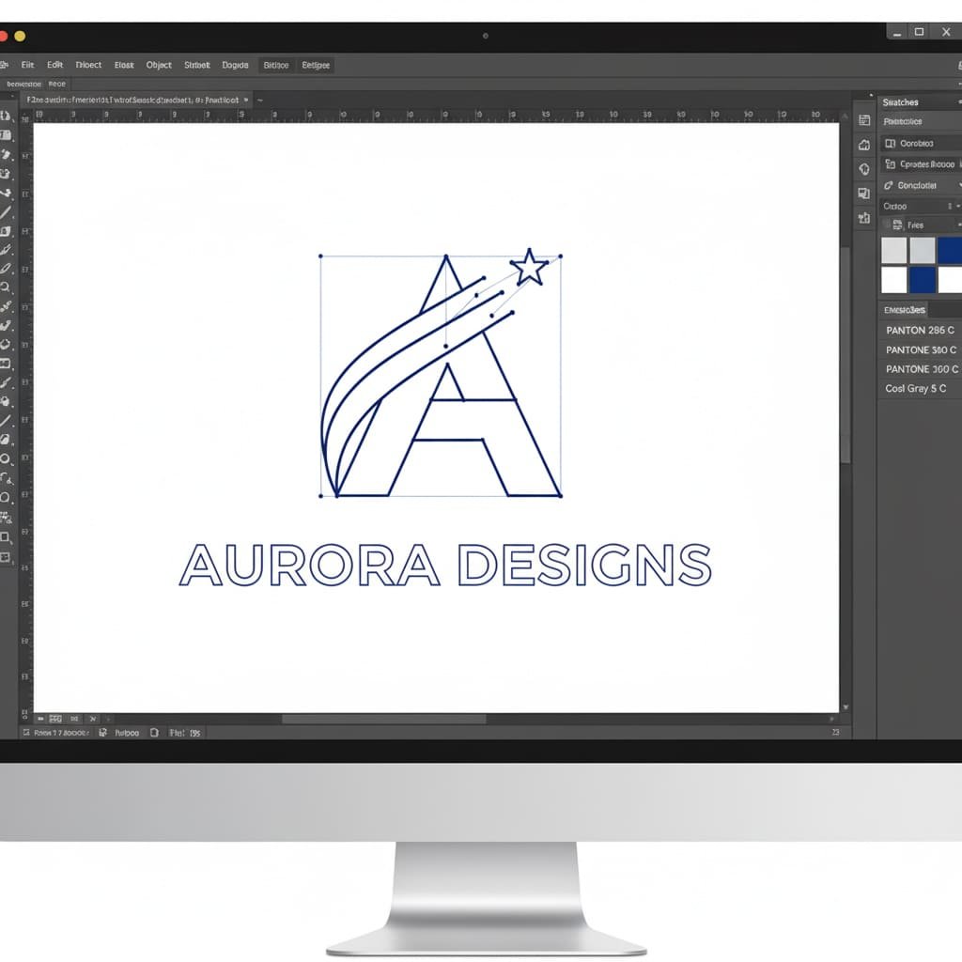Click the star shape on the logo

pyautogui.click(x=529, y=268)
